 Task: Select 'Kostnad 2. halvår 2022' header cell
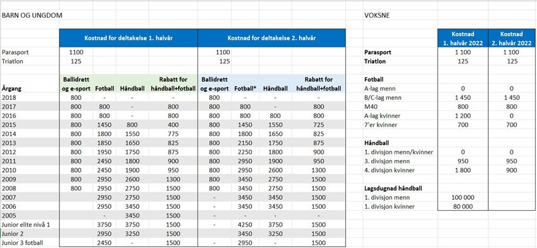511,39
